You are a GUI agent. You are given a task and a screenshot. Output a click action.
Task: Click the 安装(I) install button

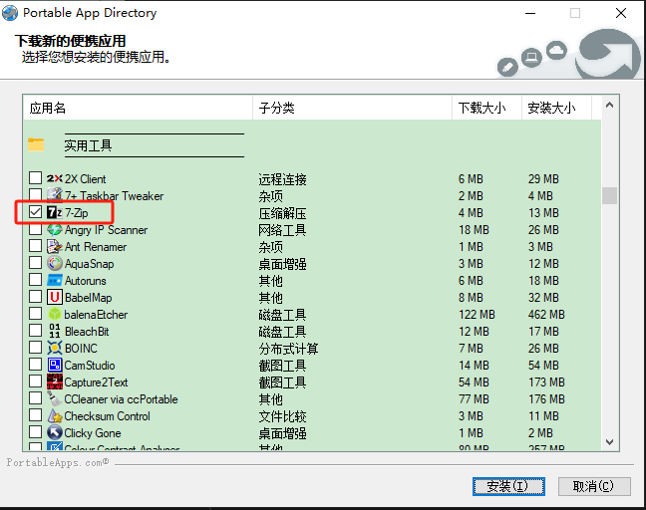pyautogui.click(x=508, y=486)
